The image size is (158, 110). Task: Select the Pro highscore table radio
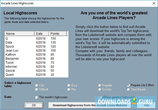pos(69,89)
